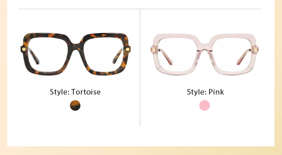Click the Style: Tortoise label

(75, 92)
